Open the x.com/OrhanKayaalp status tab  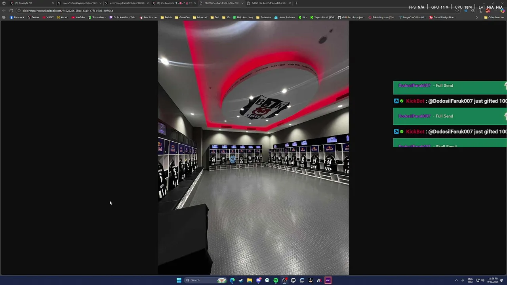[79, 3]
